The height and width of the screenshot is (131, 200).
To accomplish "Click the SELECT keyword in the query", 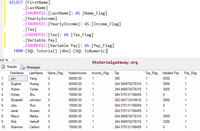I will [16, 2].
